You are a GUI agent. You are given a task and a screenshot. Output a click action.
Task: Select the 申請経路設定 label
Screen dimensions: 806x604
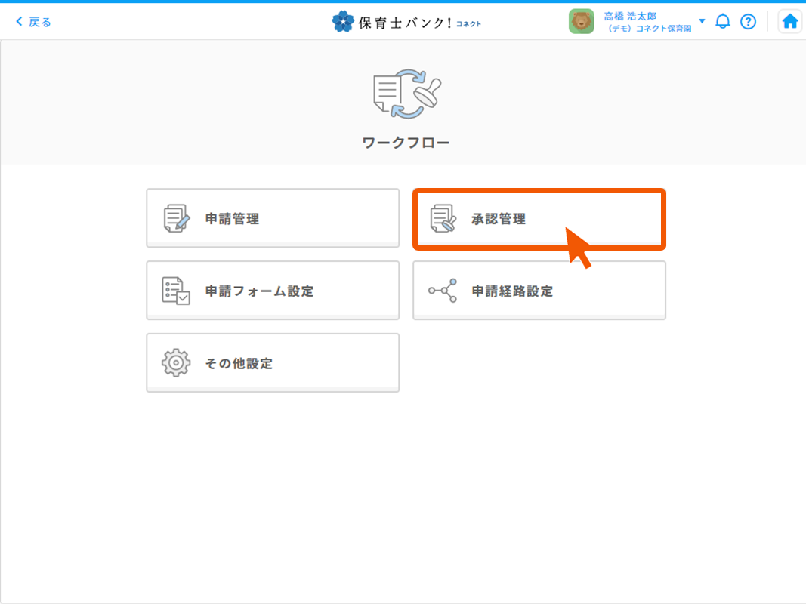click(x=512, y=291)
